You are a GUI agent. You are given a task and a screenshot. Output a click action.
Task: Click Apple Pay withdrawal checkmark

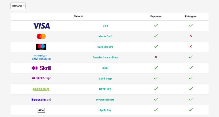click(x=191, y=110)
